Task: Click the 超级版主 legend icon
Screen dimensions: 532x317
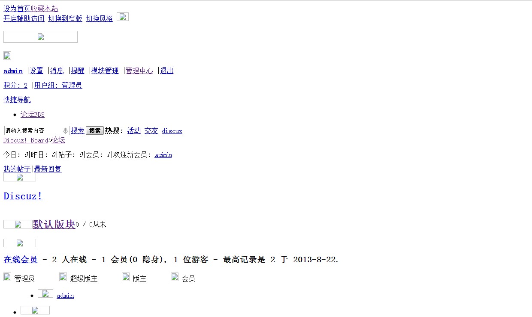Action: tap(63, 277)
